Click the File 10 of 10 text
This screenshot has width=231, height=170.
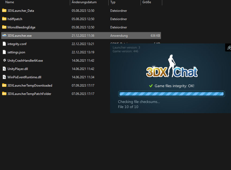[128, 107]
